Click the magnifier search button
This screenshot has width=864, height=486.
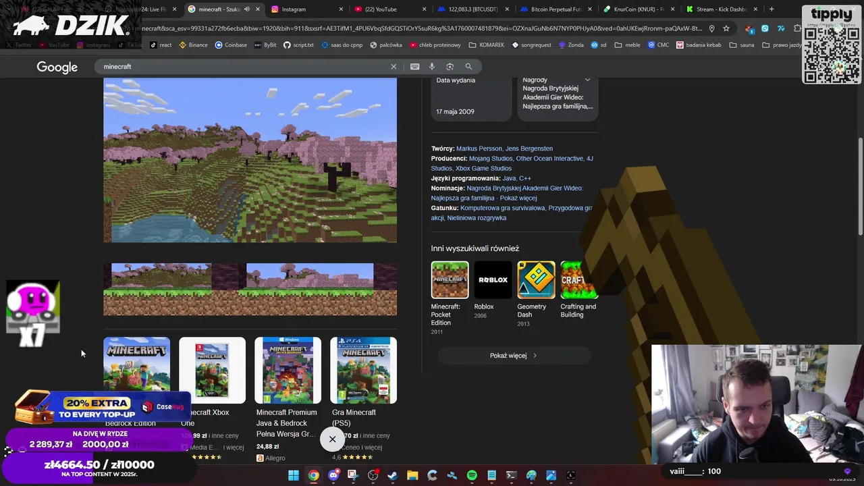pos(468,67)
